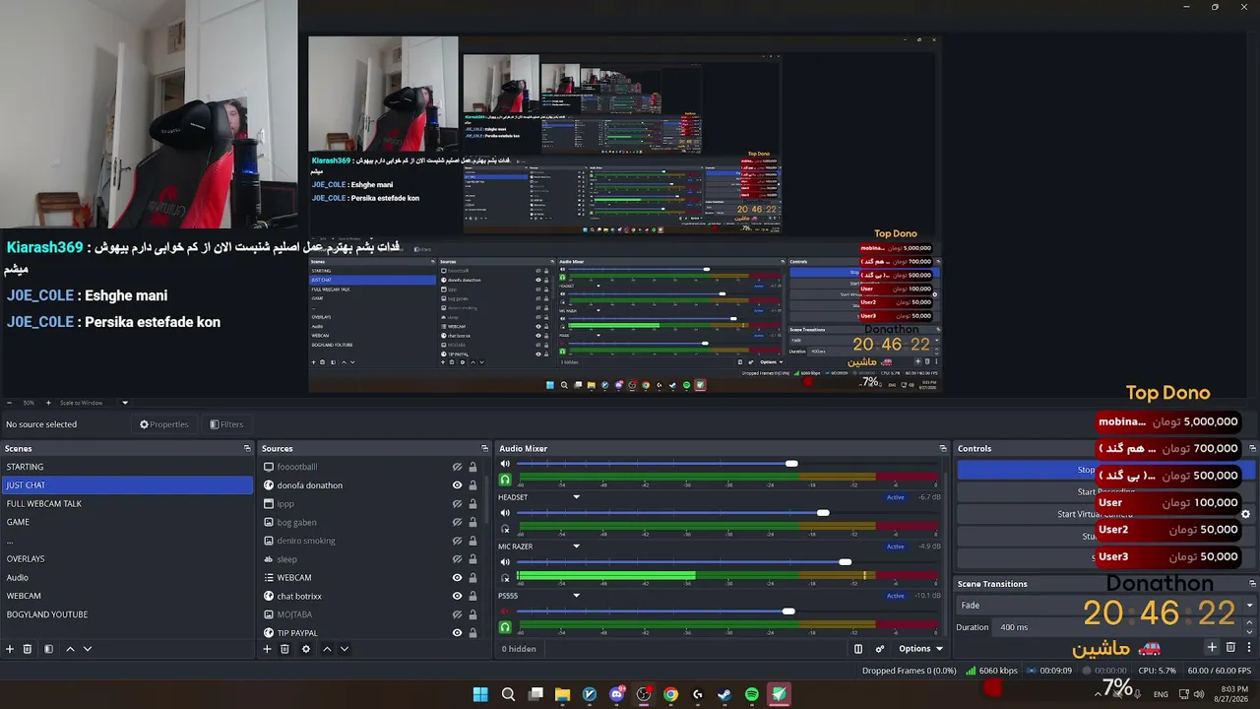The image size is (1260, 709).
Task: Open scene filters icon in Scenes toolbar
Action: point(48,649)
